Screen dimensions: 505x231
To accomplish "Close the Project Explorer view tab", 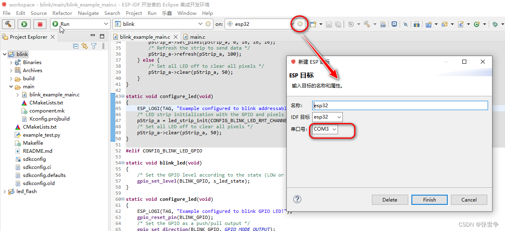I will pyautogui.click(x=53, y=37).
